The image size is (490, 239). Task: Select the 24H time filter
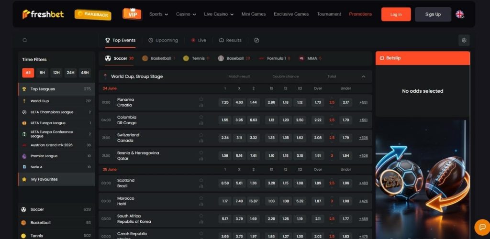[x=71, y=73]
